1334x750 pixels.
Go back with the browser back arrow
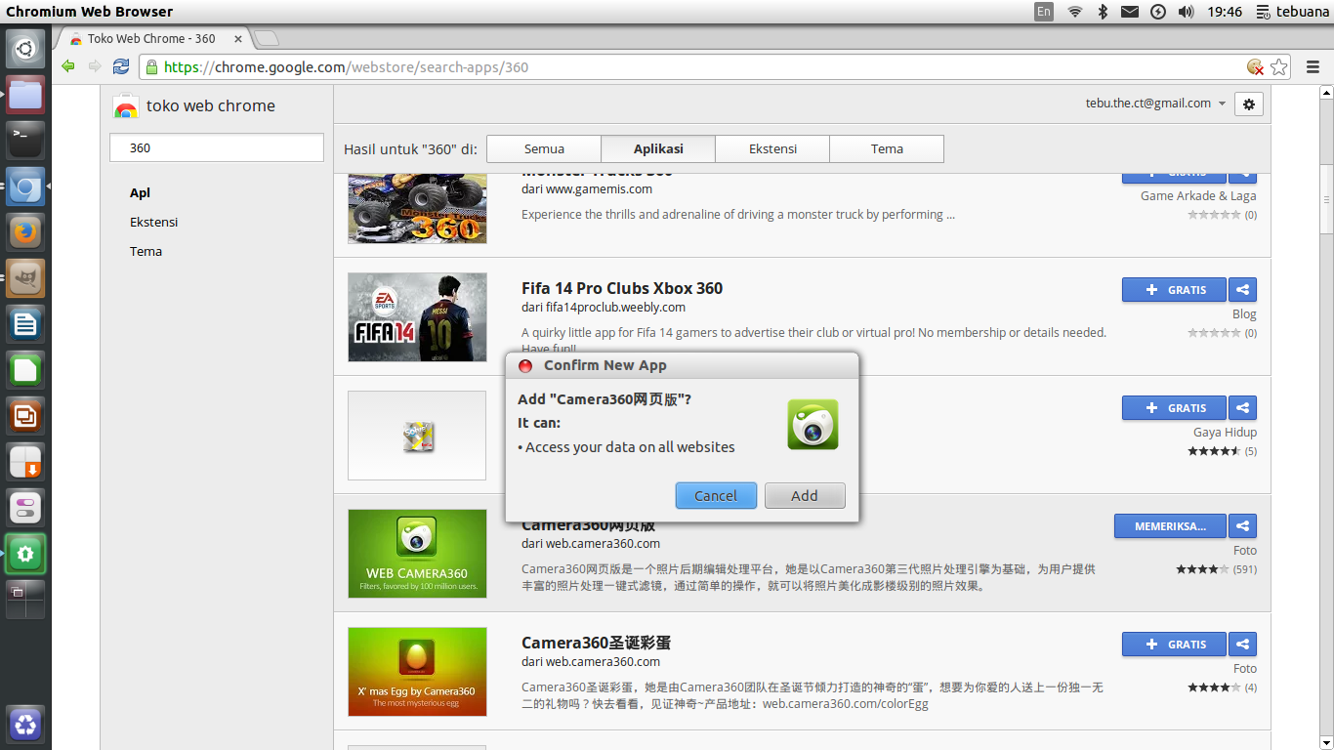point(67,66)
